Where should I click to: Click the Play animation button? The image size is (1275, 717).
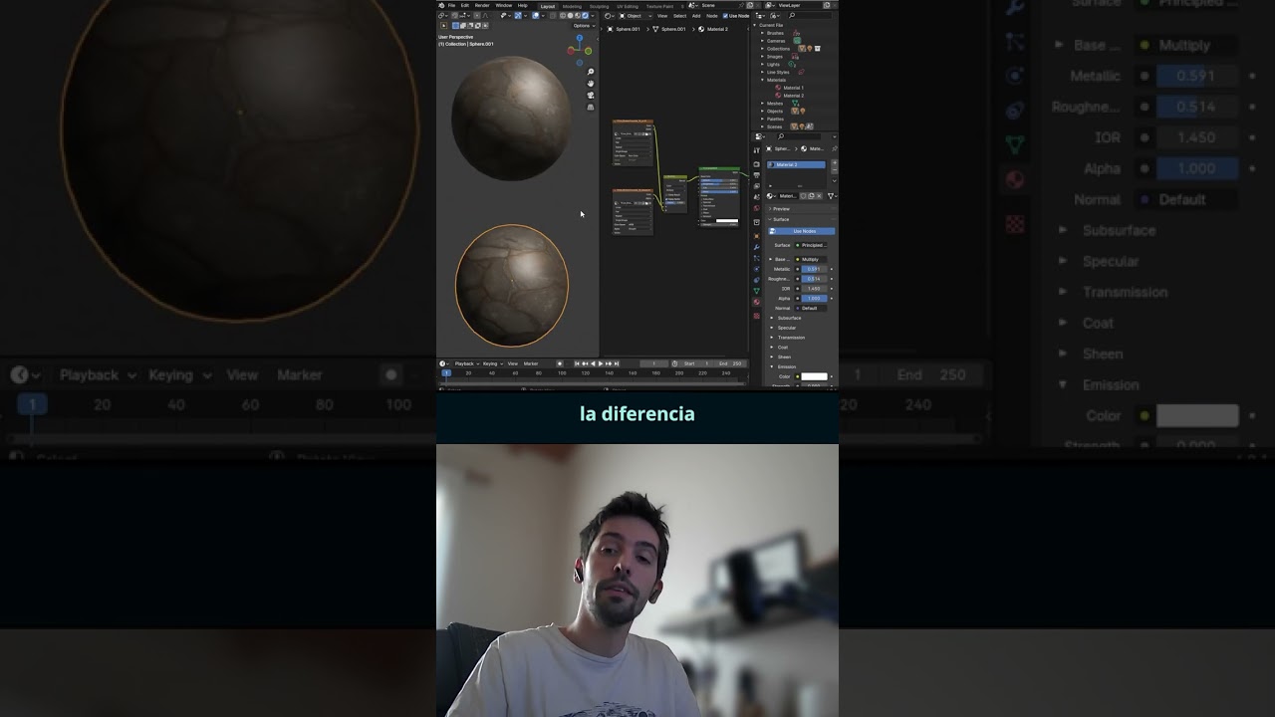[601, 363]
